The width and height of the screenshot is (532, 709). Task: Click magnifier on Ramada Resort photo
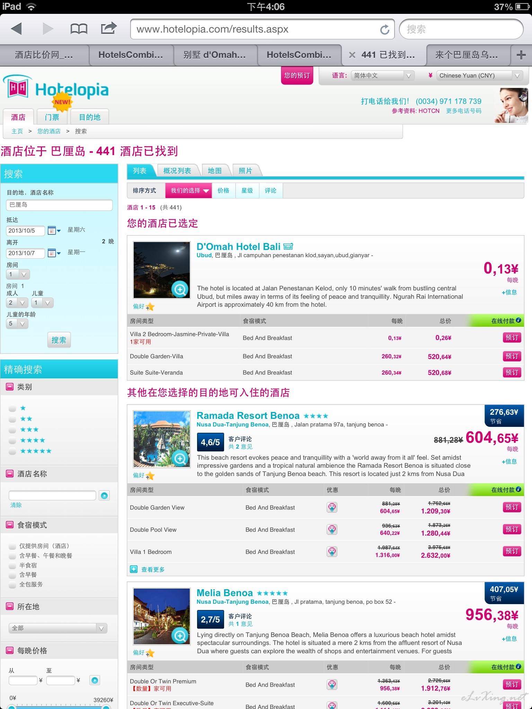coord(180,458)
